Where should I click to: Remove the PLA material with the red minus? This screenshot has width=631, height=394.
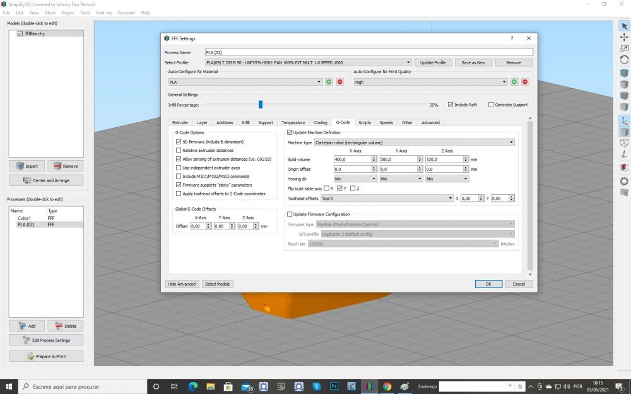pos(340,82)
